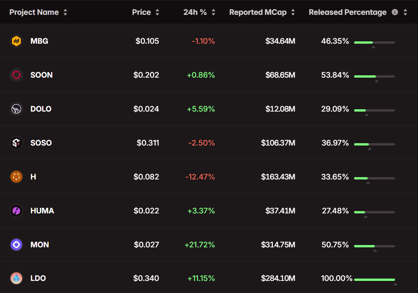Click MBG released progress bar
This screenshot has height=293, width=418.
click(374, 43)
